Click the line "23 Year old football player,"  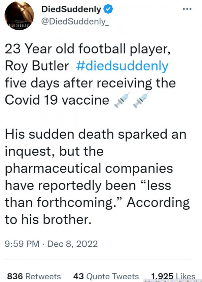click(84, 49)
